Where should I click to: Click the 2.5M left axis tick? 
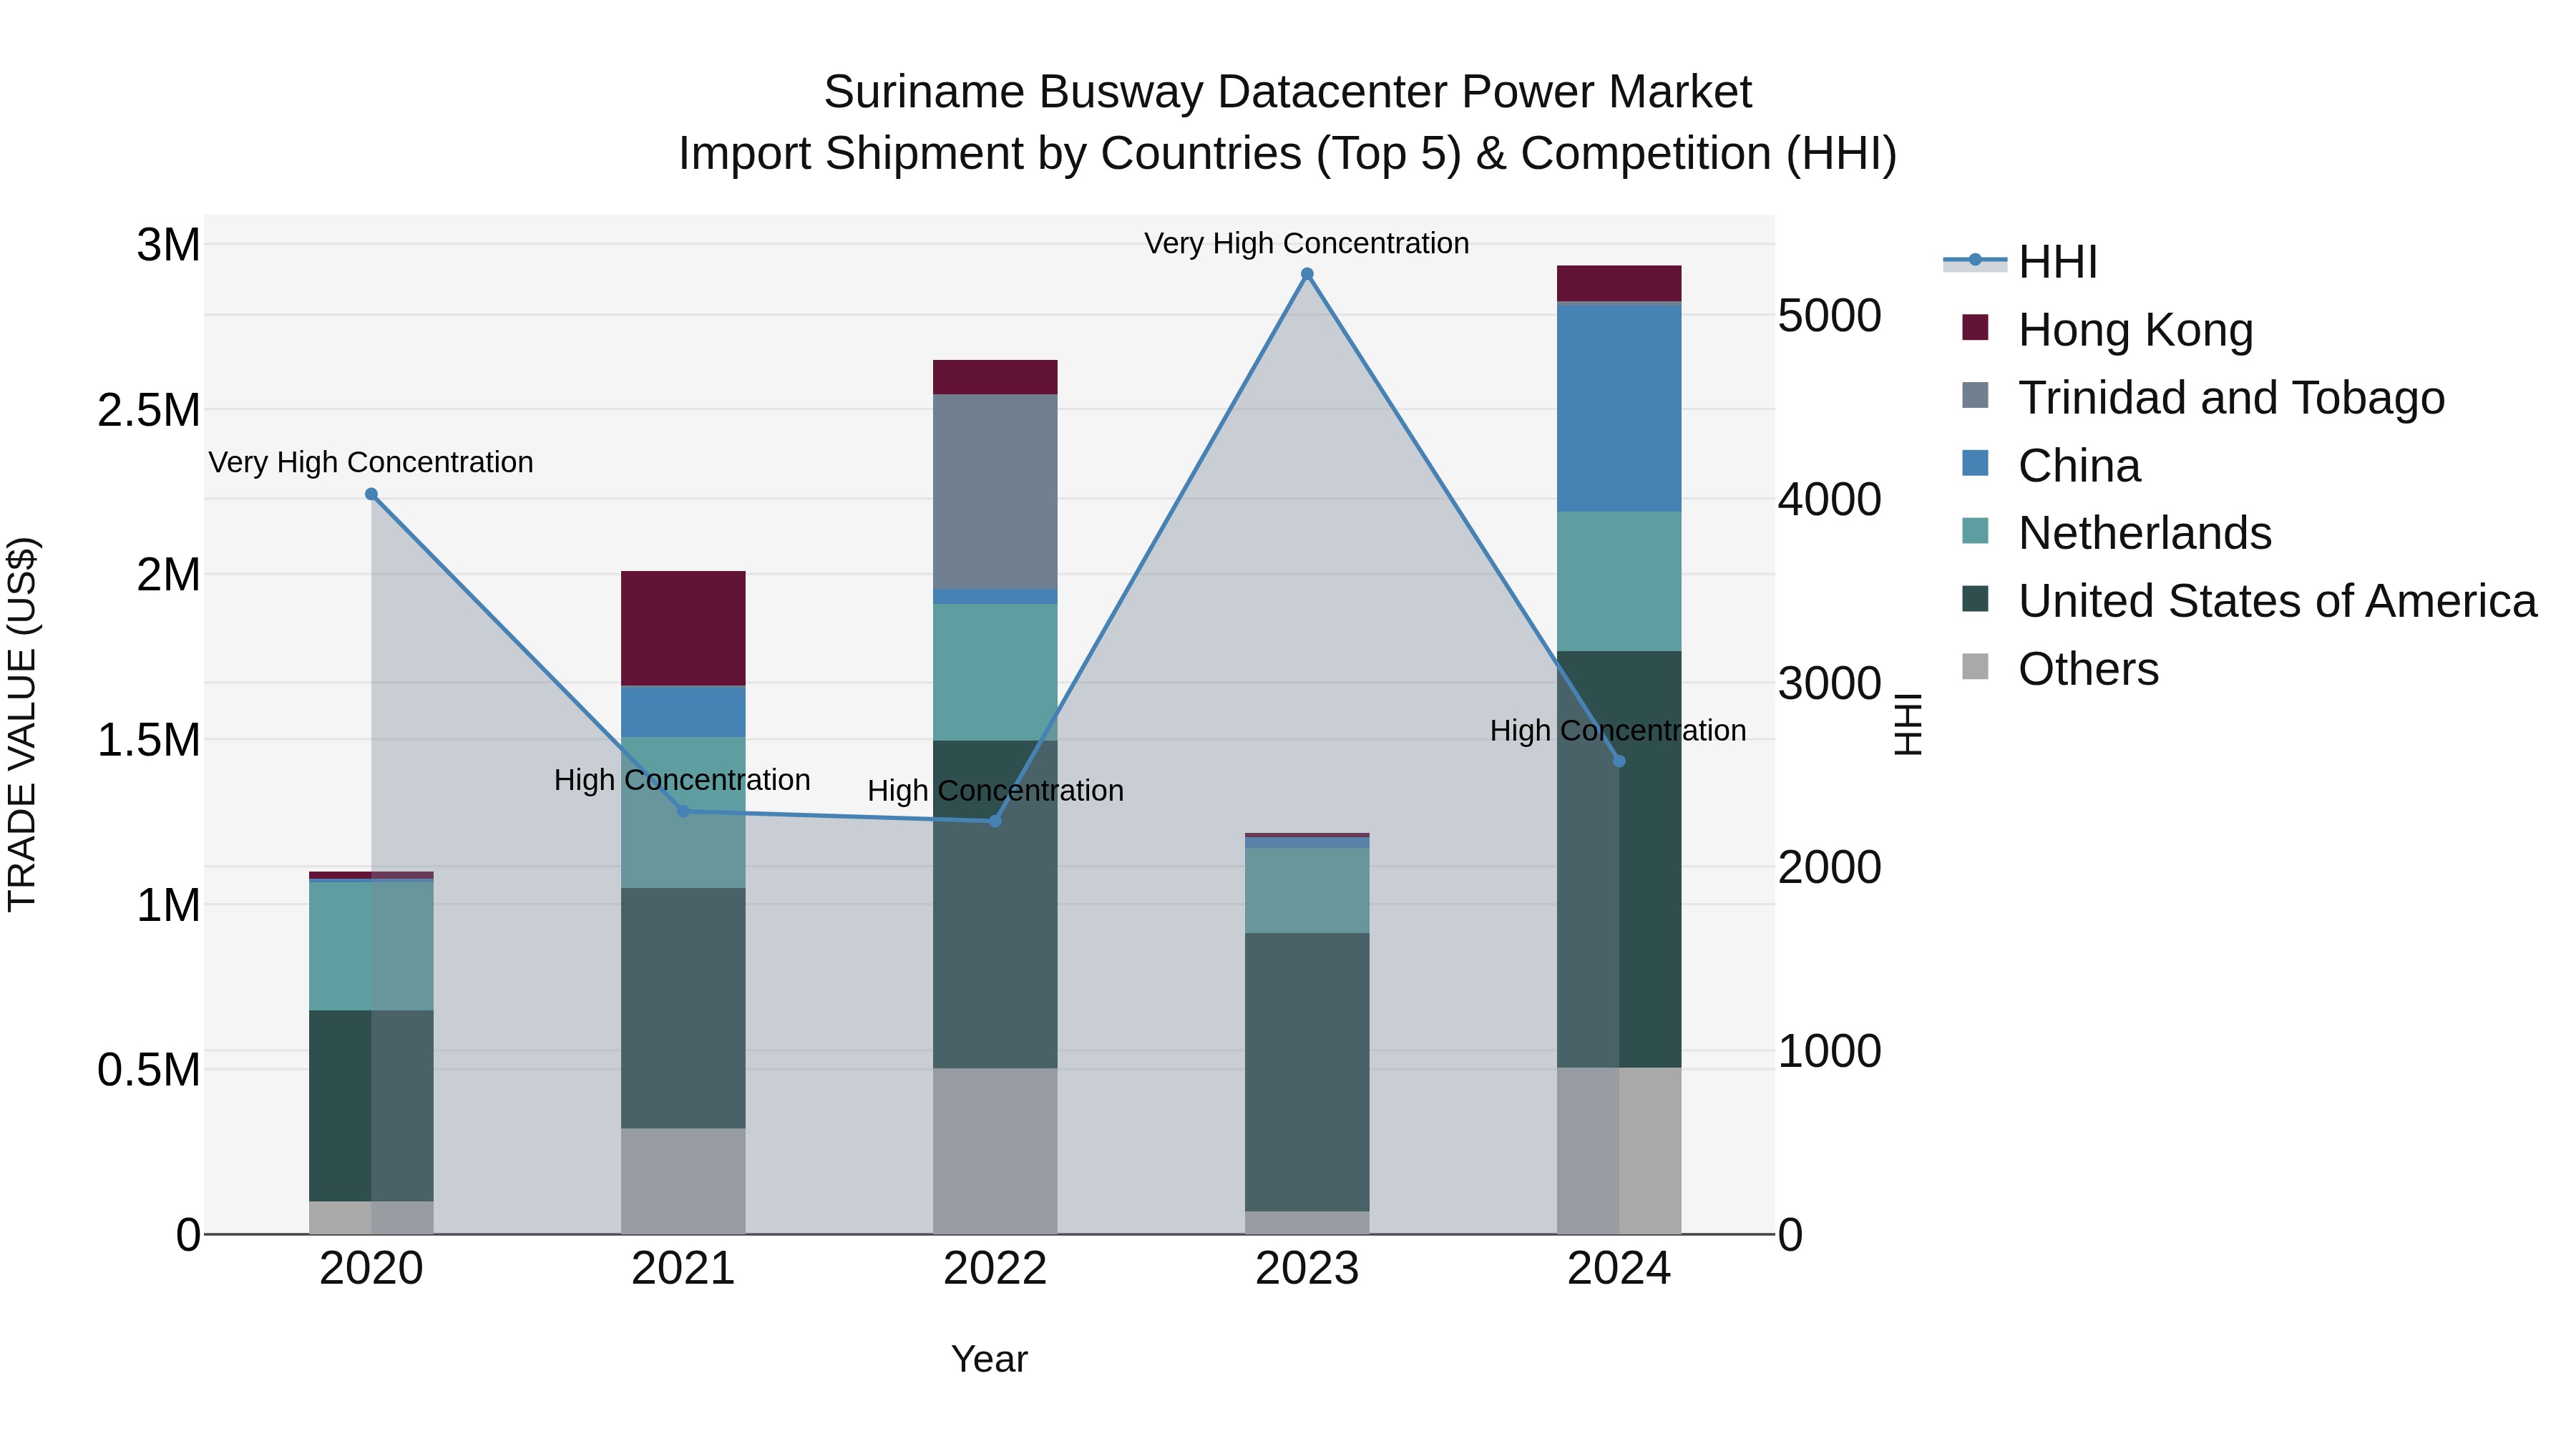tap(149, 410)
